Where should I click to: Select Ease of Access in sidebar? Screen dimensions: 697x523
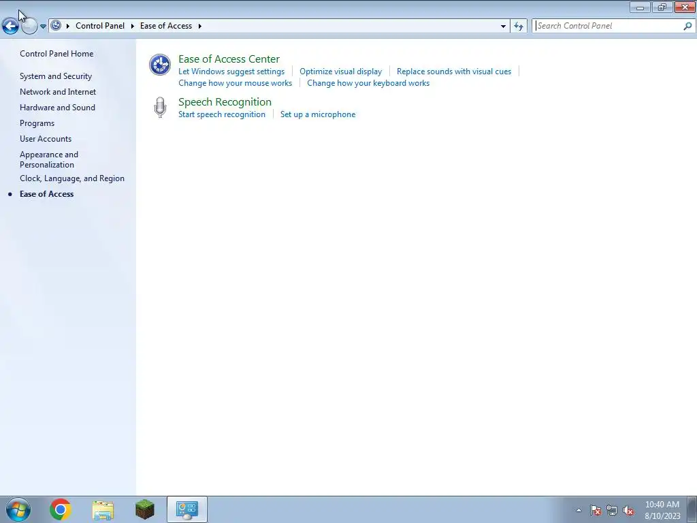47,194
